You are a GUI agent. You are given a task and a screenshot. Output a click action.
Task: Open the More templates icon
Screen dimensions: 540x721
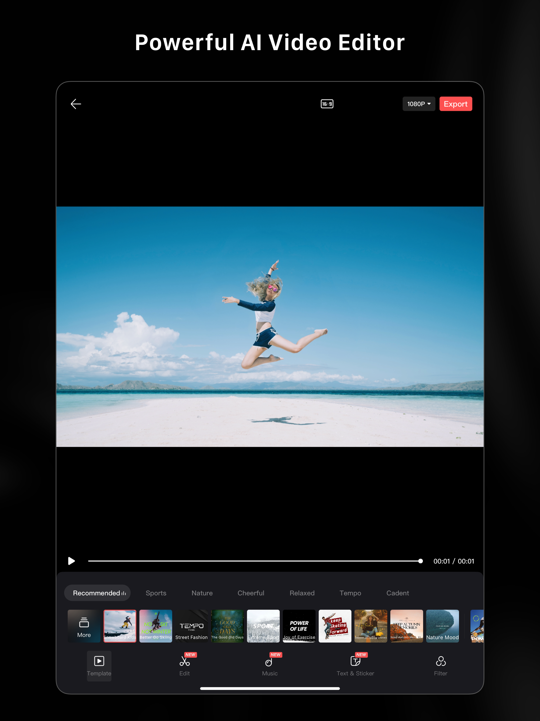click(x=84, y=626)
